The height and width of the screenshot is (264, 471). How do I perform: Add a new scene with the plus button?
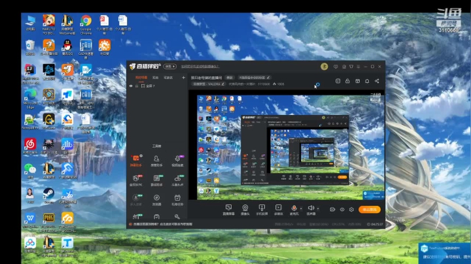point(183,78)
